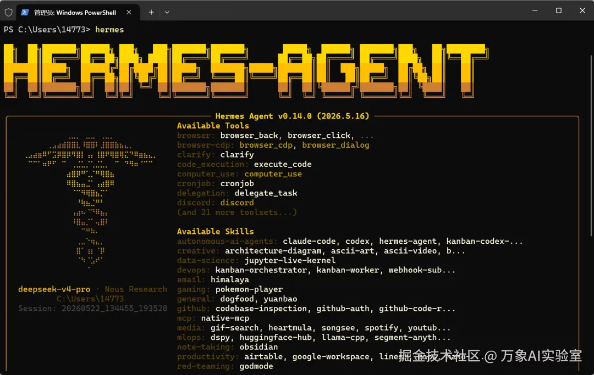Image resolution: width=594 pixels, height=375 pixels.
Task: Click the 'PS C:\Users\14773>' prompt
Action: 47,30
